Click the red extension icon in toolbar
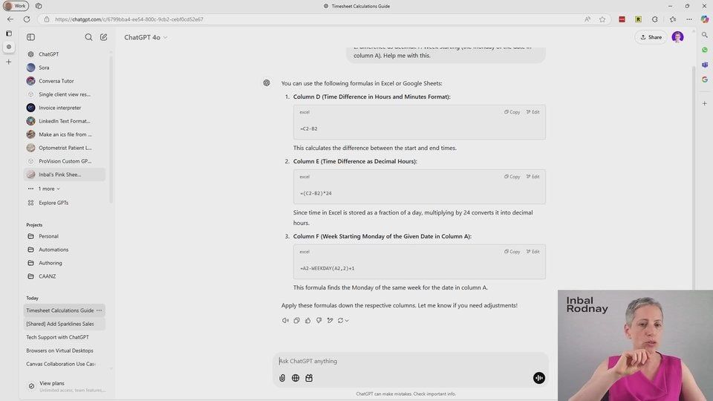Screen dimensions: 713x401 (622, 19)
